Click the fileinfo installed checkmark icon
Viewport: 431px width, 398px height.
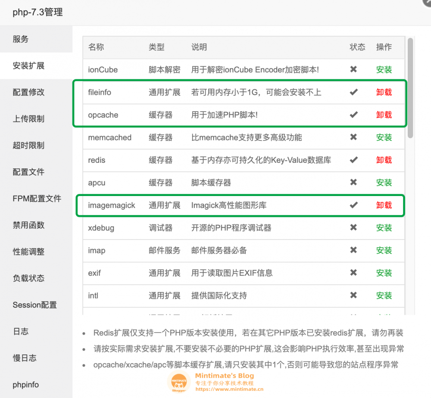click(x=354, y=92)
